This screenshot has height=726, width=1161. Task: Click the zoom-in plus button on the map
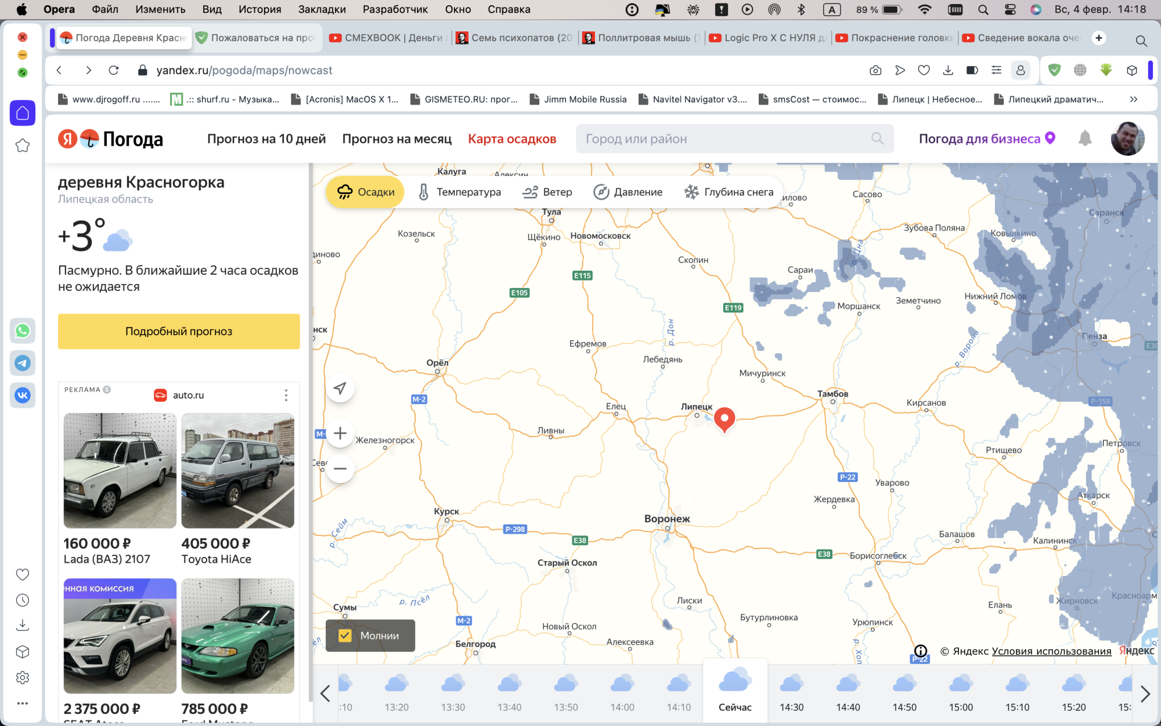click(340, 433)
